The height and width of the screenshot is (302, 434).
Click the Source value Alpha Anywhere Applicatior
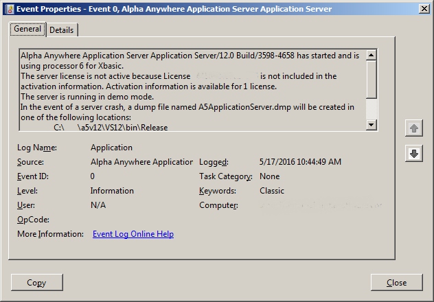point(141,162)
